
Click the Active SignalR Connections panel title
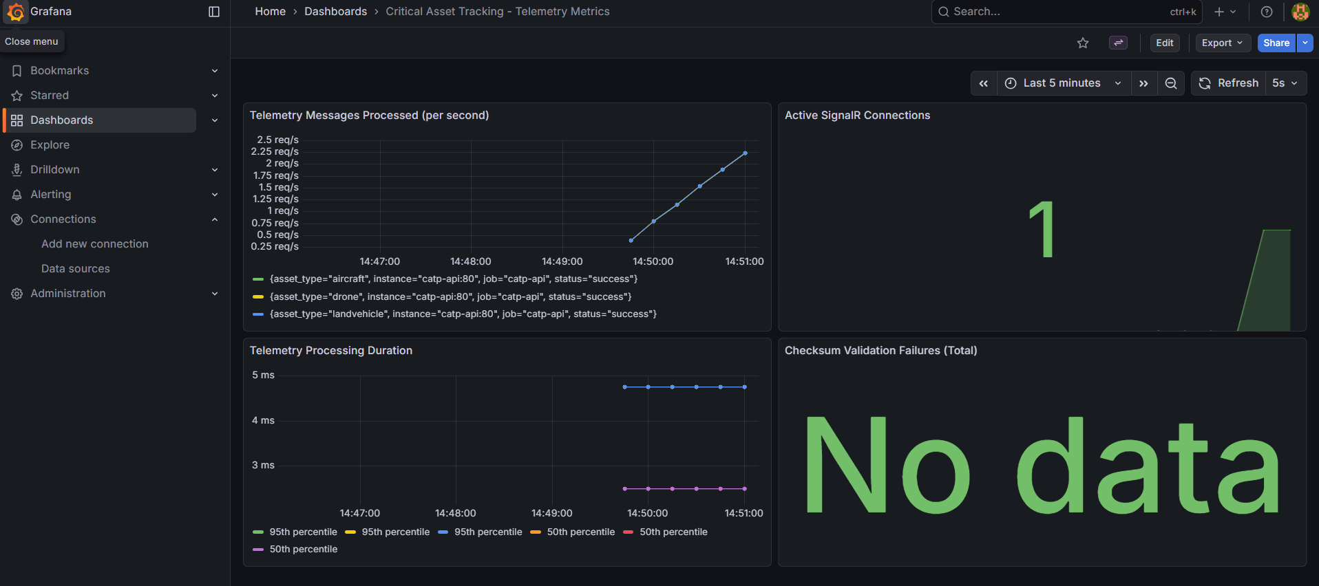coord(857,116)
